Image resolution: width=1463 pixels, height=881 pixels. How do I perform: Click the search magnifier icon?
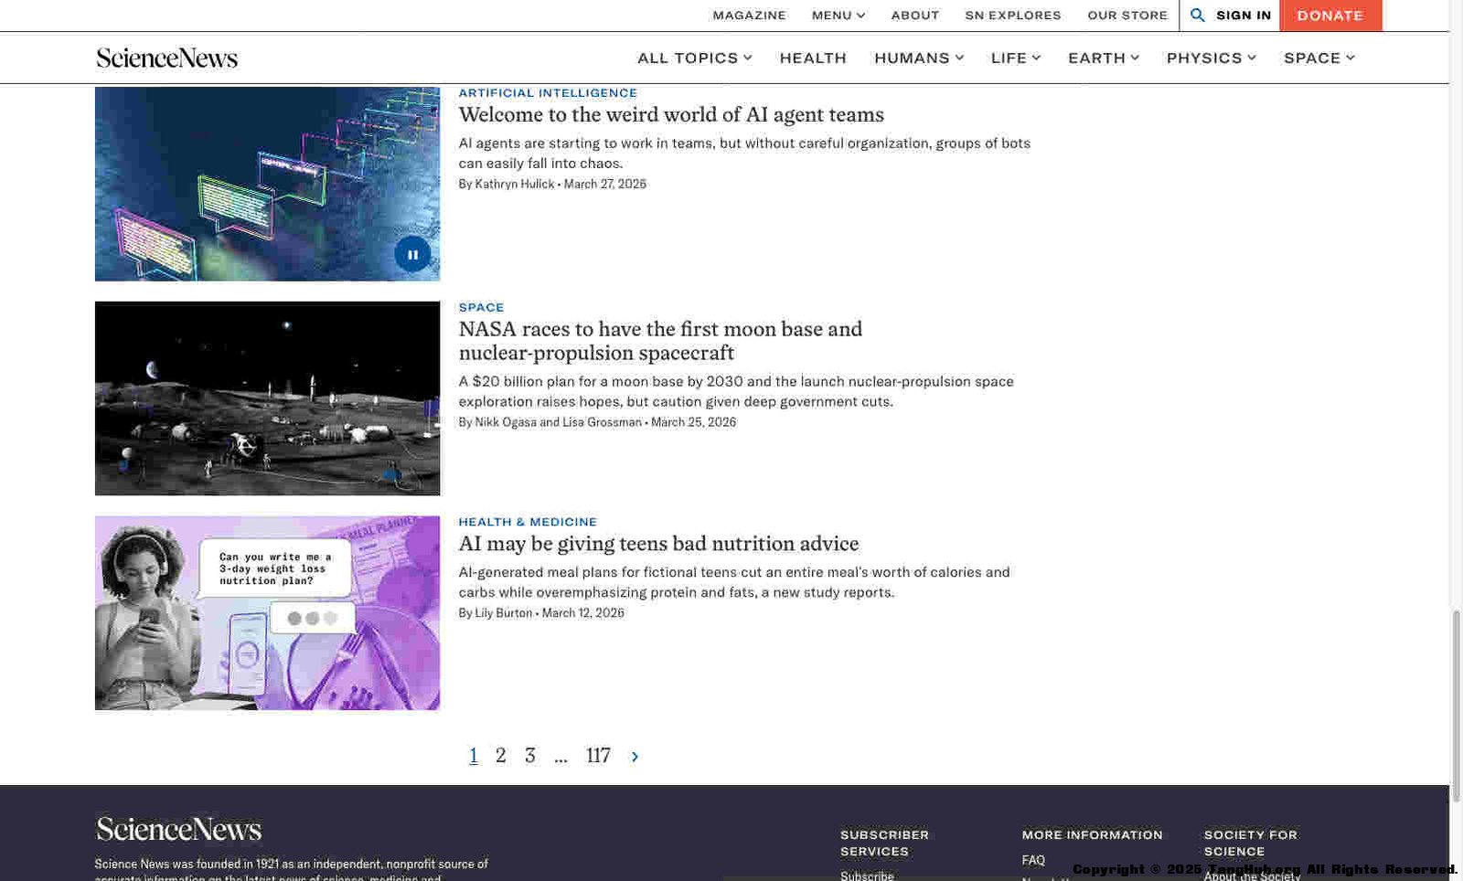[x=1197, y=15]
